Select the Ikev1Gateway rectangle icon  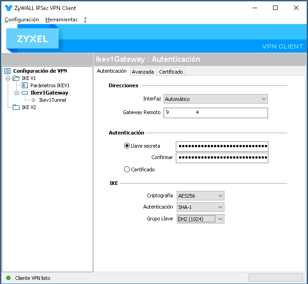25,93
